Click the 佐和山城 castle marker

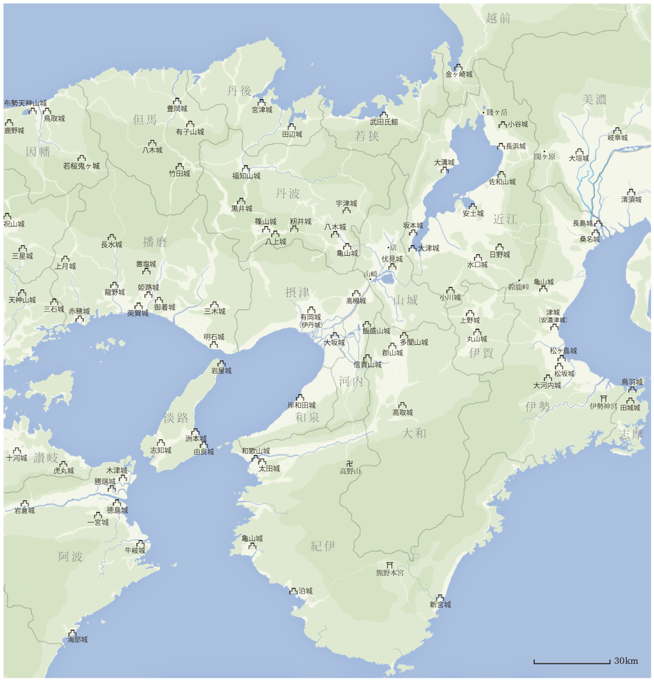coord(501,175)
